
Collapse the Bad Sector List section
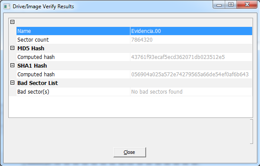point(13,83)
